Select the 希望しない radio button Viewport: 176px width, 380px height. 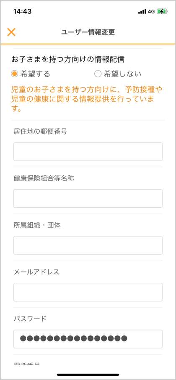click(98, 74)
